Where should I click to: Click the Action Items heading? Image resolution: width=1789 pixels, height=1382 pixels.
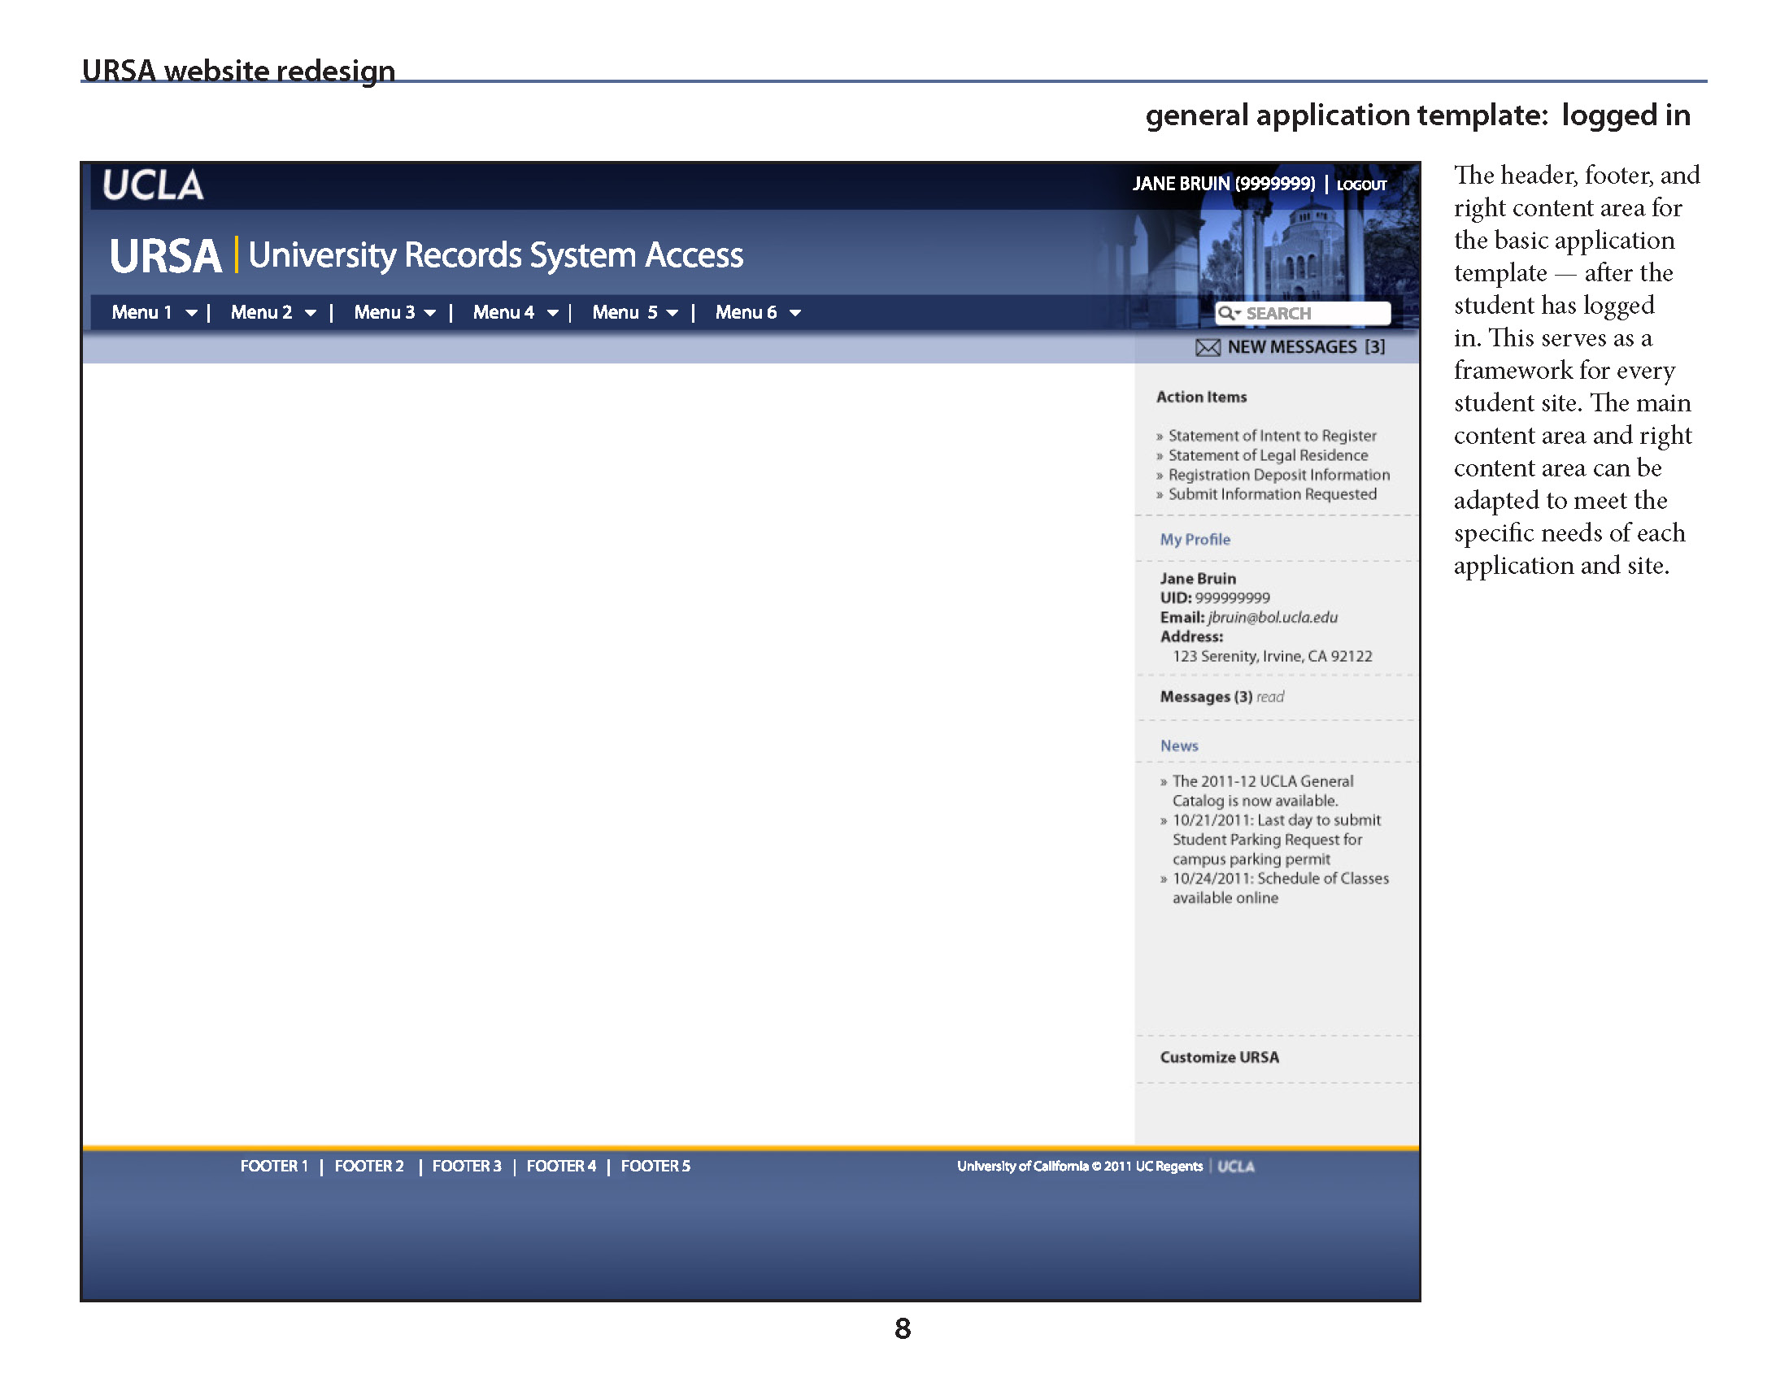[x=1202, y=397]
